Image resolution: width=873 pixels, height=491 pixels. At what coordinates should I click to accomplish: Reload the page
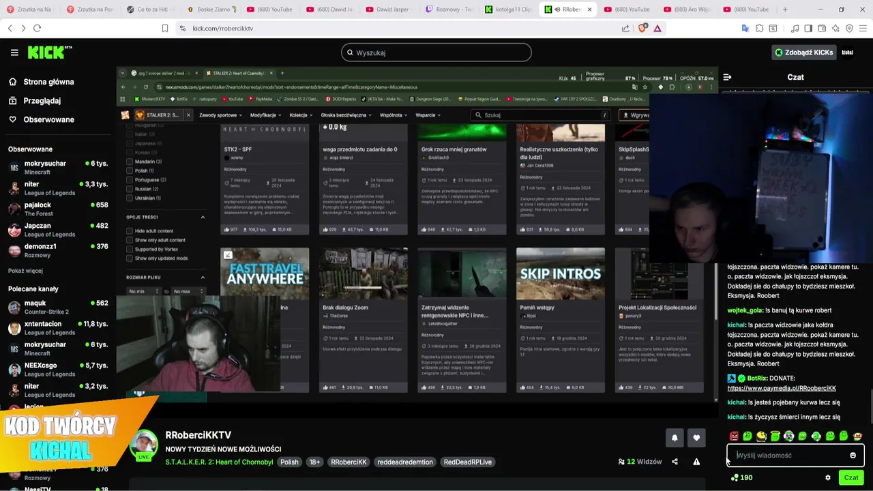click(37, 28)
